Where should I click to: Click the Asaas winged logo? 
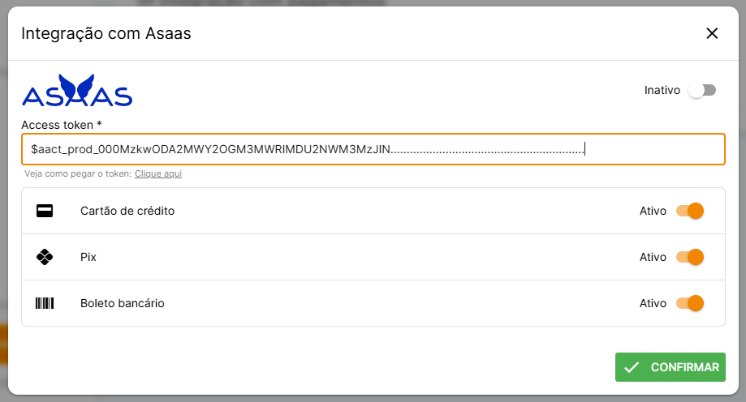(x=77, y=91)
